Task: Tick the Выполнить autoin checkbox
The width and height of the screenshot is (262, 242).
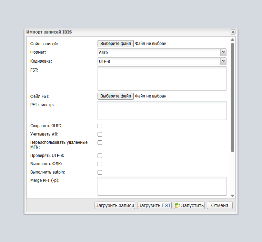Action: (x=100, y=172)
